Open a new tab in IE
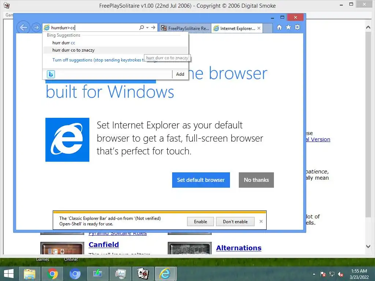375x281 pixels. coord(268,28)
